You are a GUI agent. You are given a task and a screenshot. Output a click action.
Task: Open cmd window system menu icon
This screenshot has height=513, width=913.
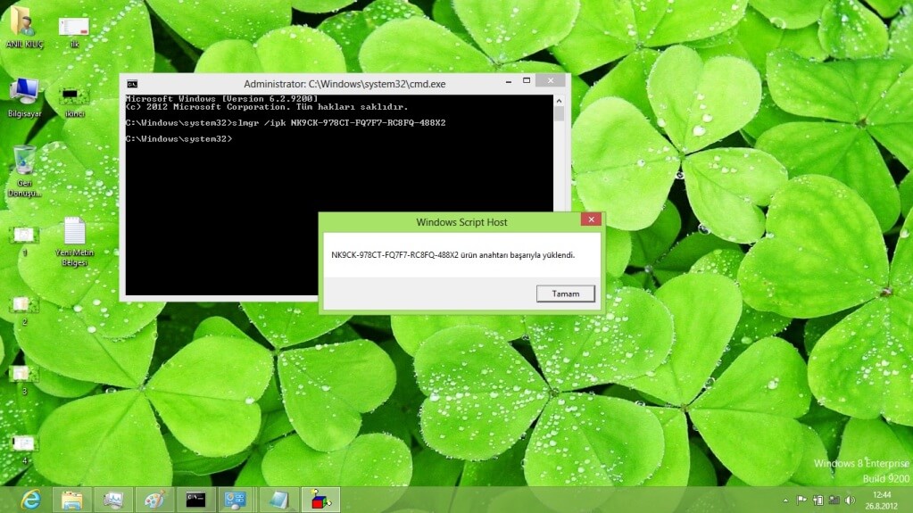click(x=132, y=84)
